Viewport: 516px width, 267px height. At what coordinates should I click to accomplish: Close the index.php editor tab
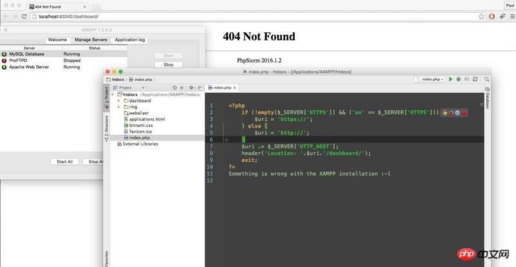pyautogui.click(x=235, y=88)
